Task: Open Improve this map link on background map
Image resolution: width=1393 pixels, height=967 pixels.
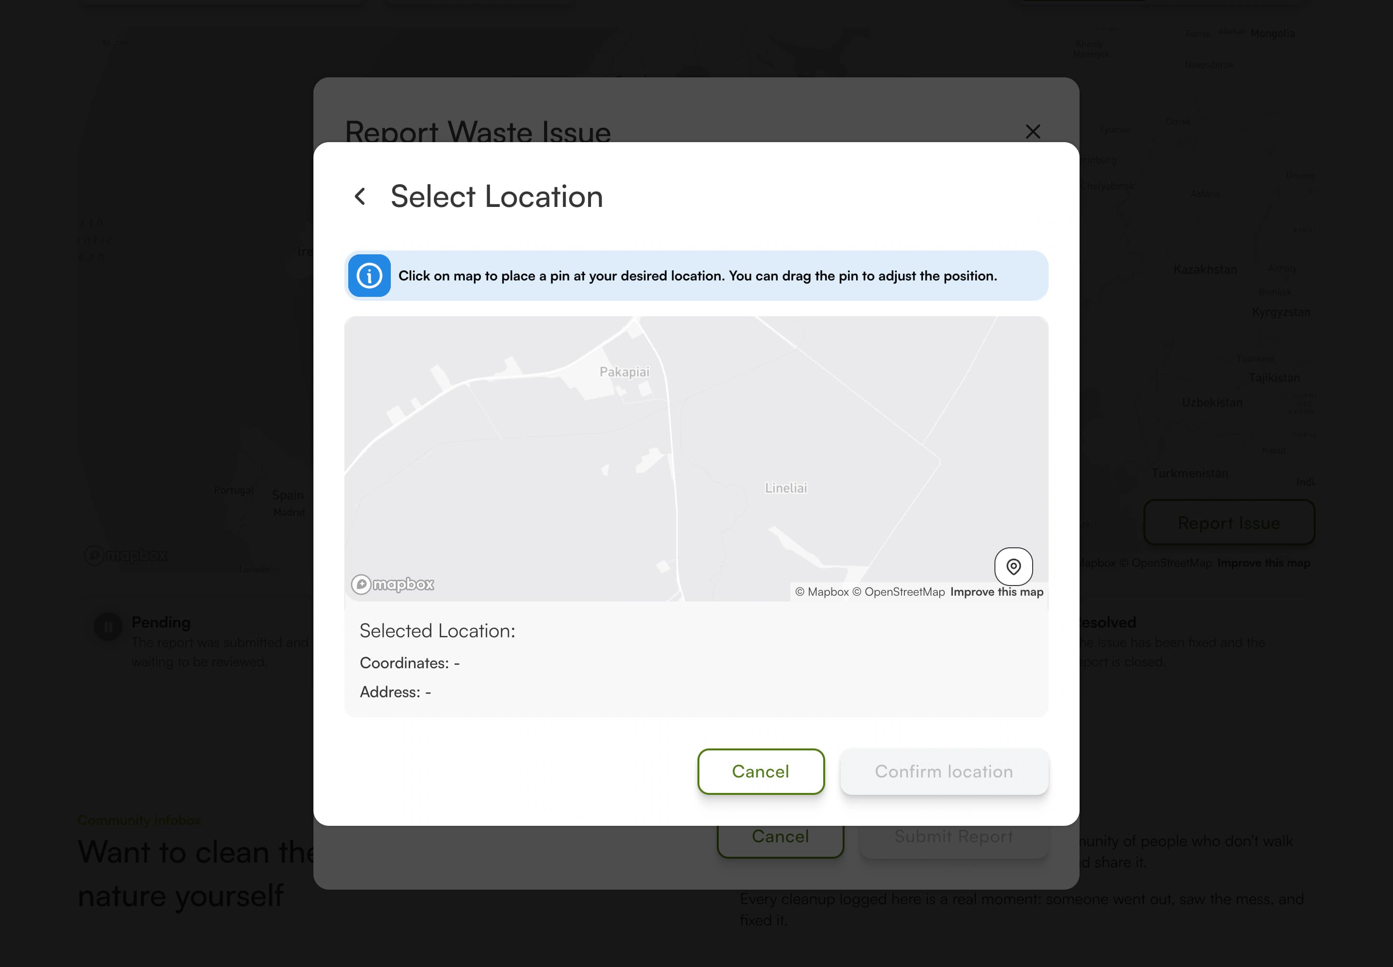Action: (1264, 563)
